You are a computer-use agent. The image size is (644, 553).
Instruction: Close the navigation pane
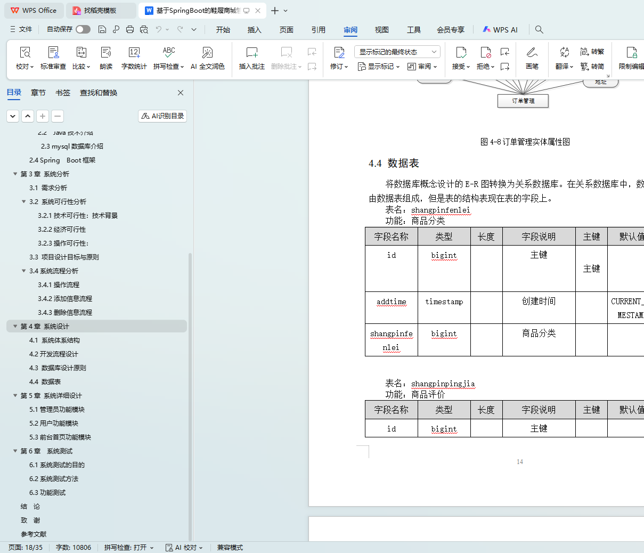click(181, 93)
